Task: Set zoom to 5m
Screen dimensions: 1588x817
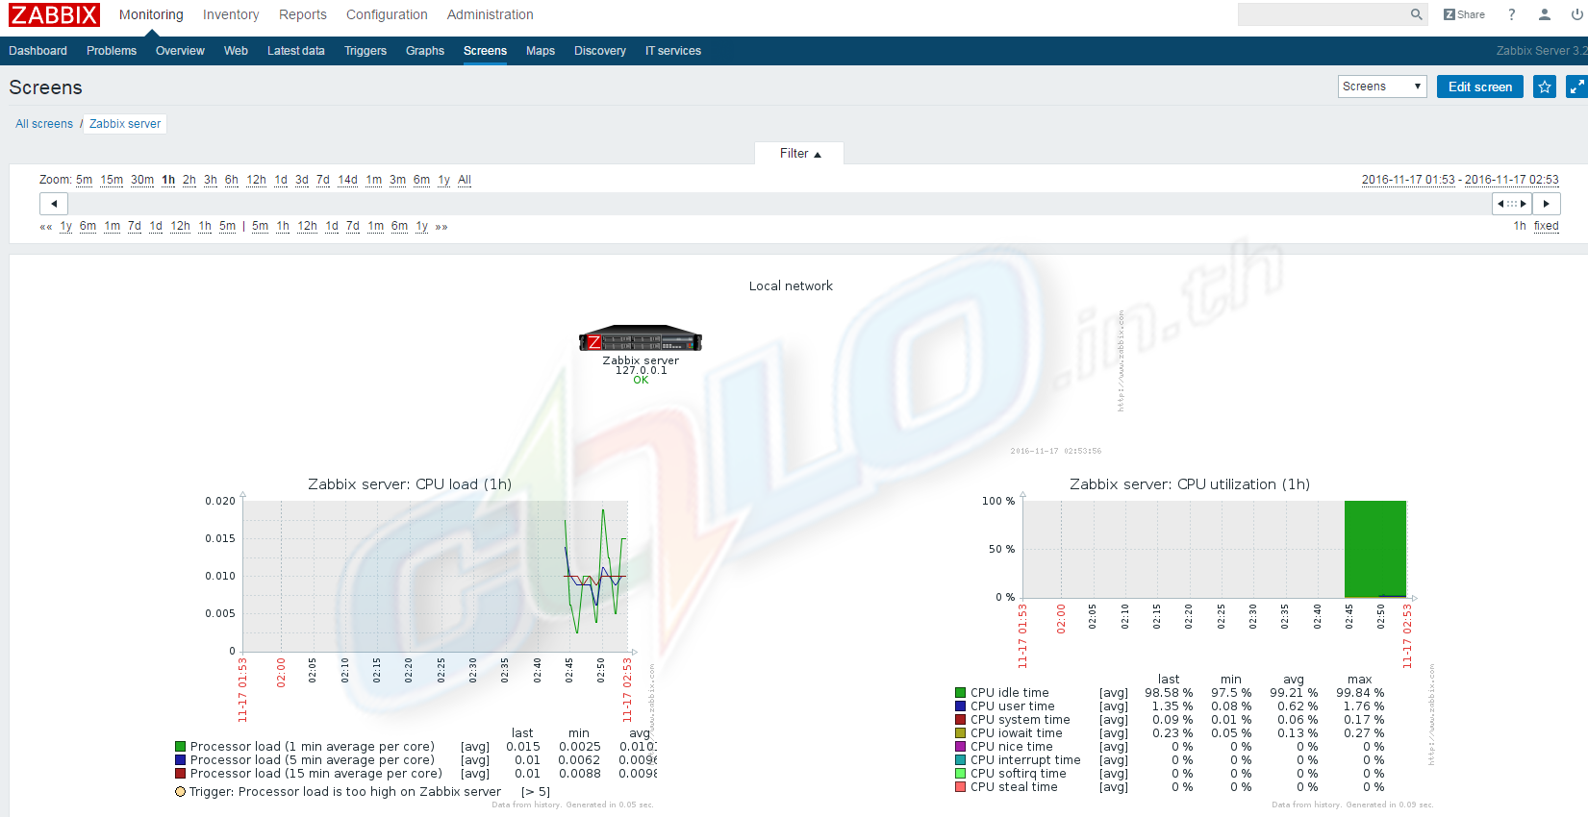Action: tap(85, 180)
